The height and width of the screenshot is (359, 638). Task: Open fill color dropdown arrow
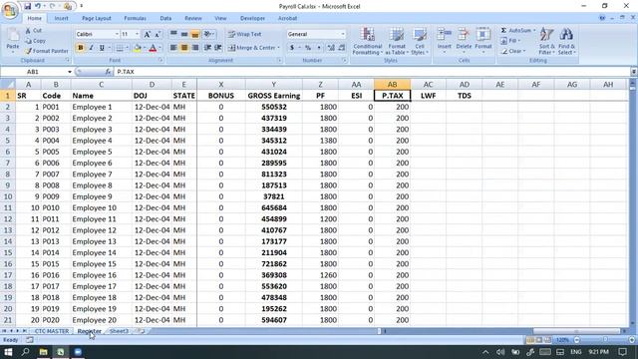click(x=144, y=48)
